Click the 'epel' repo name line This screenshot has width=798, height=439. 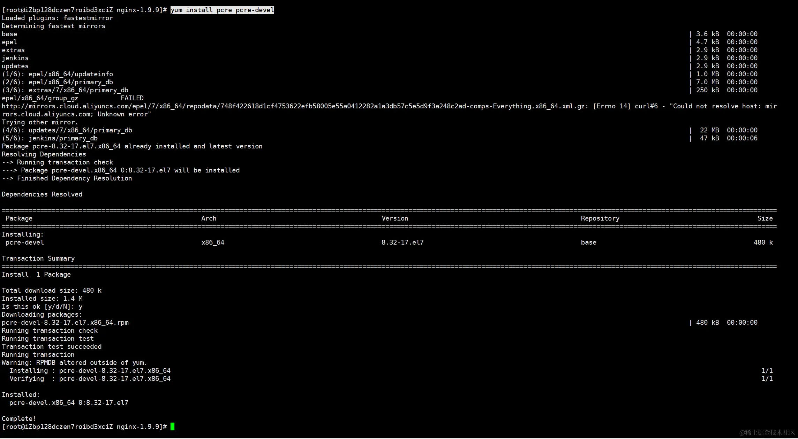coord(9,42)
